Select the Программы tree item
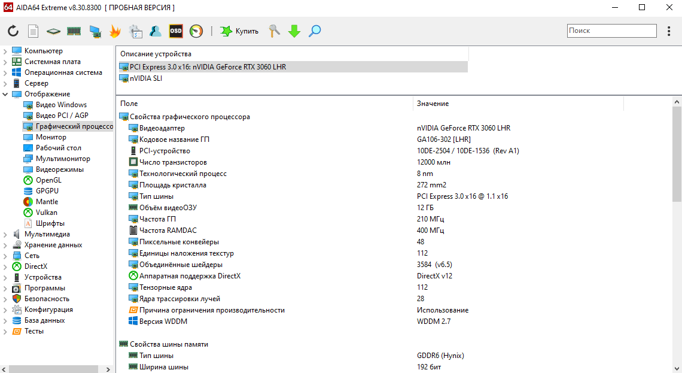 coord(44,288)
